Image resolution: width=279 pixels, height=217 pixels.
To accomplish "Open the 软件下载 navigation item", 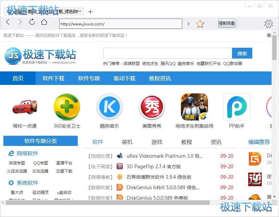I will coord(53,78).
